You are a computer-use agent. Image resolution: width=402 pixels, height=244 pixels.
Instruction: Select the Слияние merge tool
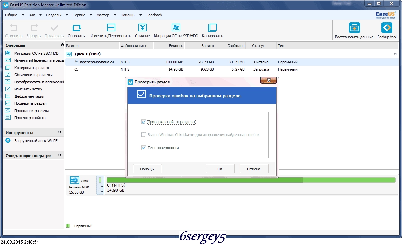tap(142, 28)
